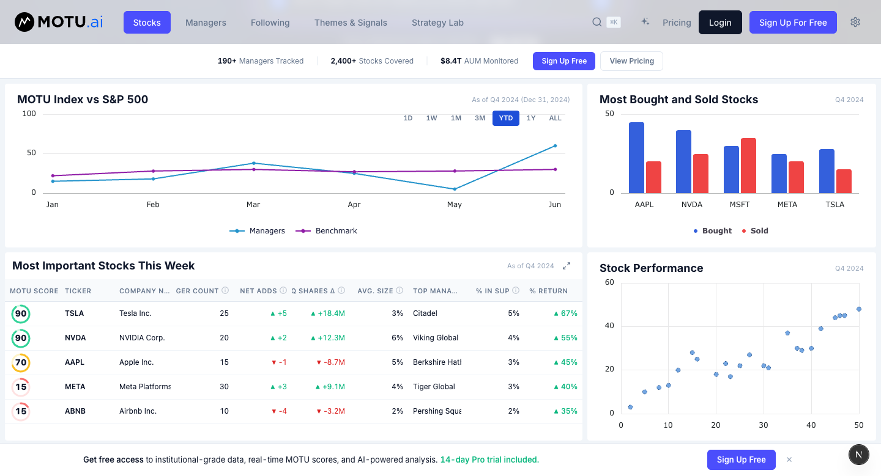Click Tesla Inc. company name

(x=135, y=313)
